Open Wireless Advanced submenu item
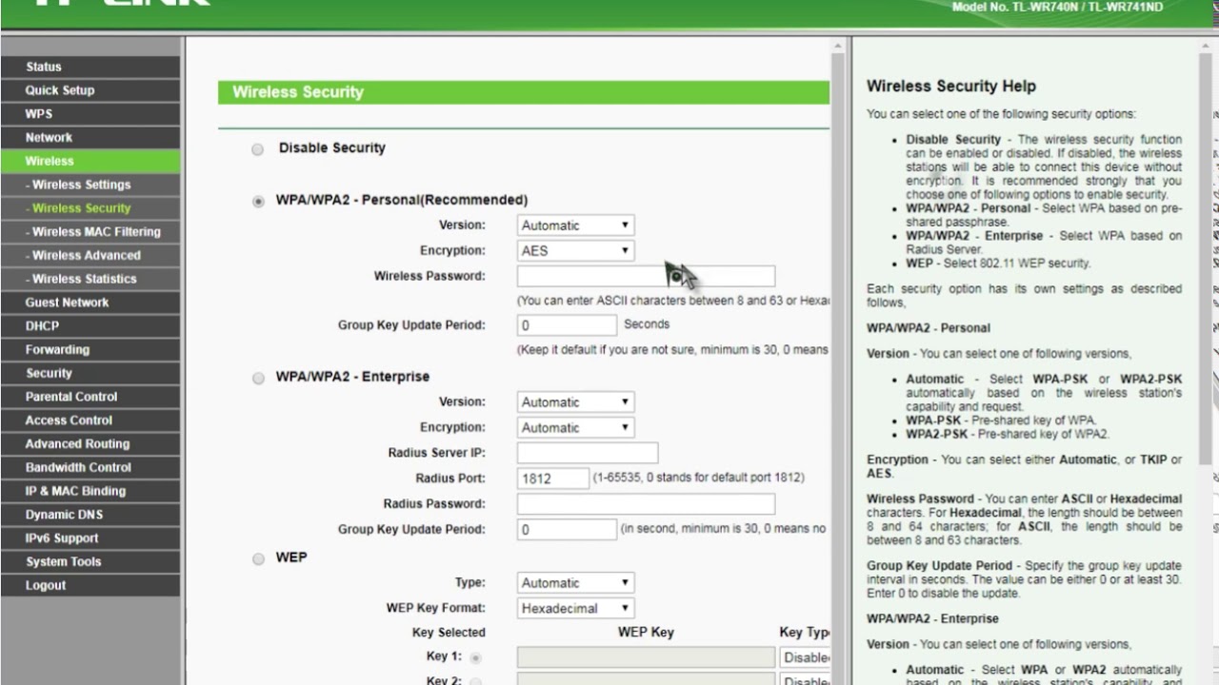The width and height of the screenshot is (1219, 685). [x=90, y=255]
